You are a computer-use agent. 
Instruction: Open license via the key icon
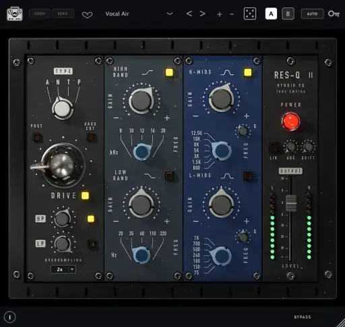click(334, 14)
